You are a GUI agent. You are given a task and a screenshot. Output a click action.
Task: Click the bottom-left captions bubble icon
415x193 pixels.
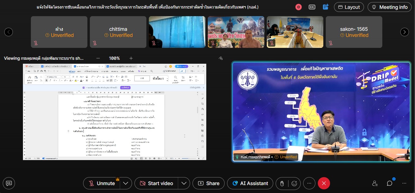pos(9,183)
